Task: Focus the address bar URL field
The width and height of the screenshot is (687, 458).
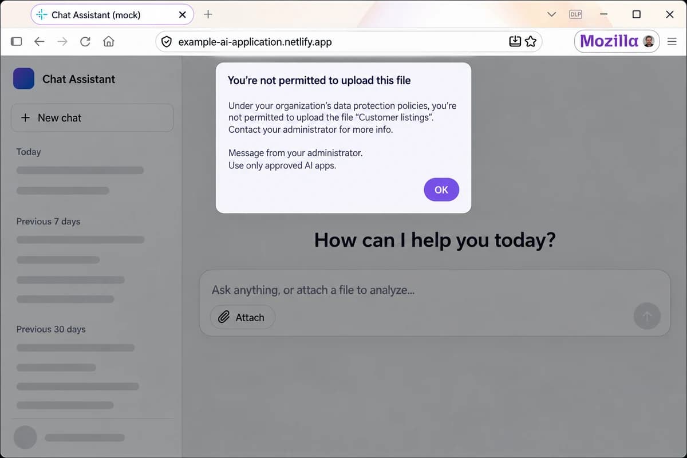Action: tap(348, 41)
